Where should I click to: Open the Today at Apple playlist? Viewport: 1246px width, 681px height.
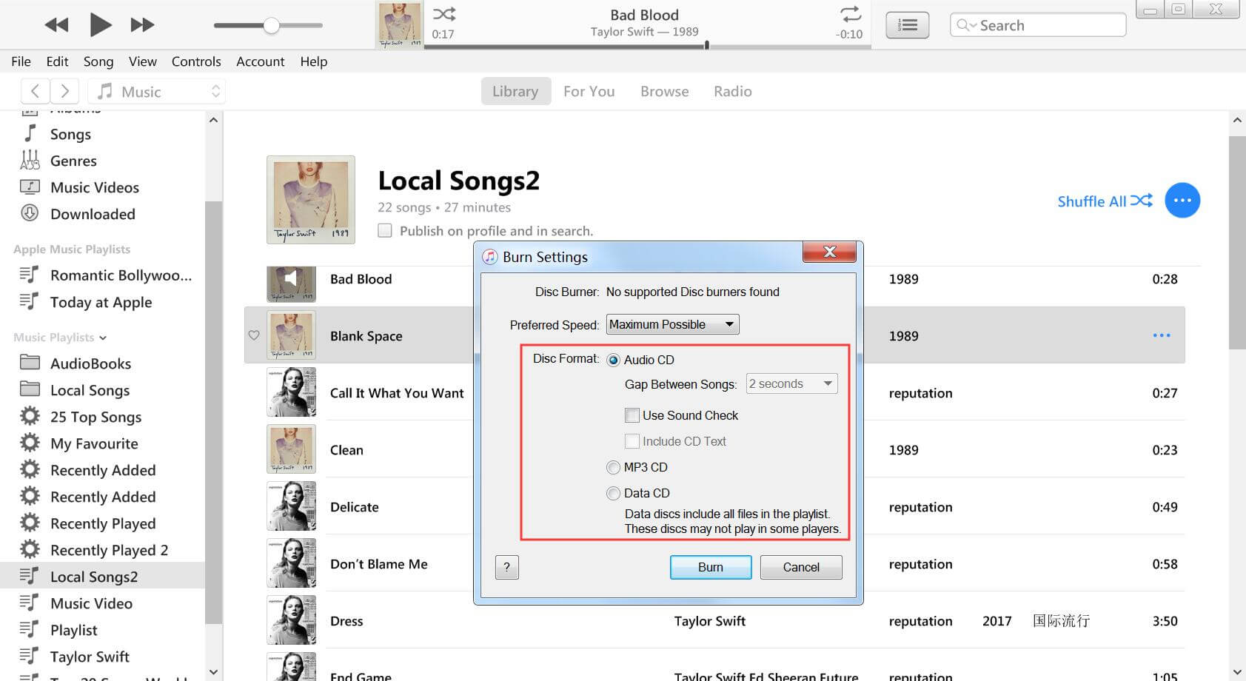[102, 302]
